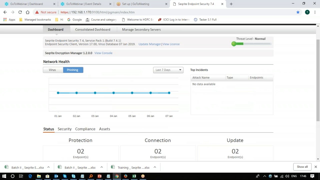The image size is (320, 180).
Task: Open the Consolidated Dashboard tab
Action: pyautogui.click(x=93, y=29)
